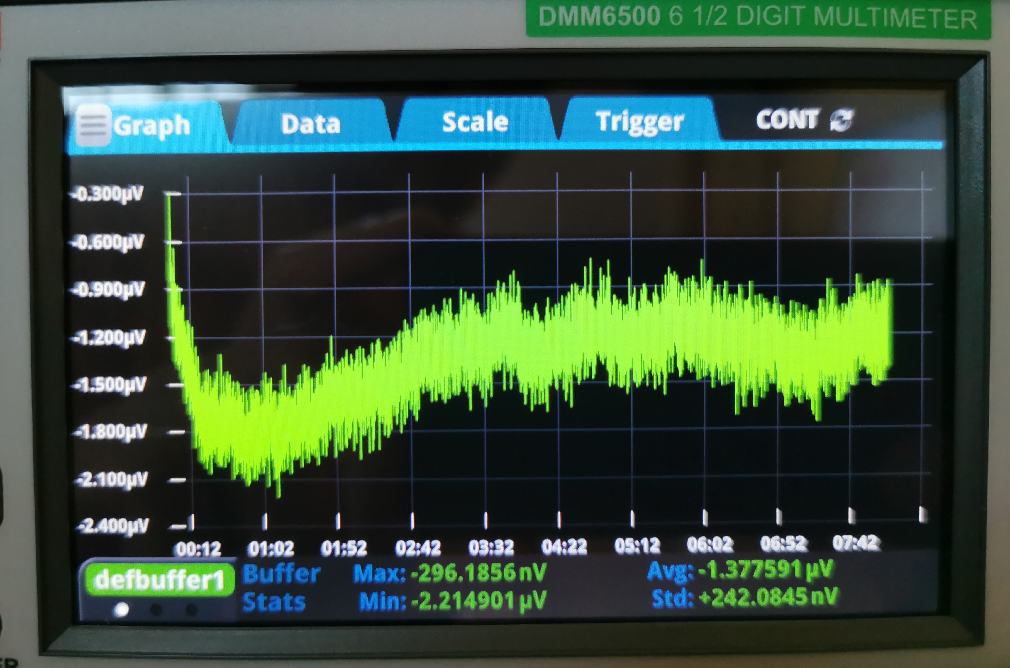Select the first page indicator dot
This screenshot has height=668, width=1010.
click(122, 610)
